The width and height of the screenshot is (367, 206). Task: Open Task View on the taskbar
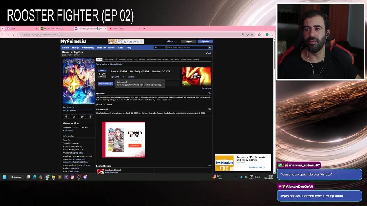(28, 177)
